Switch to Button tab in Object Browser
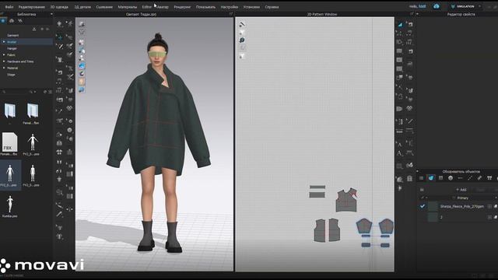 click(451, 178)
